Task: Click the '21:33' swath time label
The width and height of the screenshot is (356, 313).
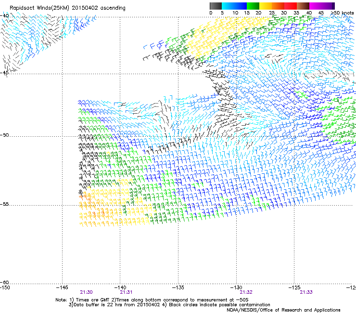Action: (306, 292)
